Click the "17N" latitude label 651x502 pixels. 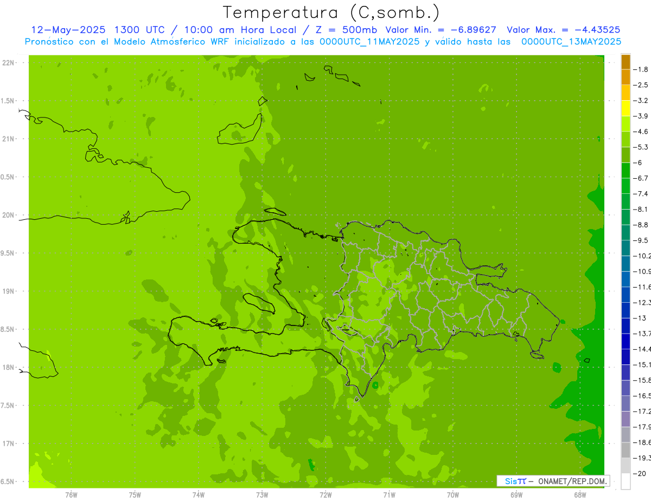point(9,444)
